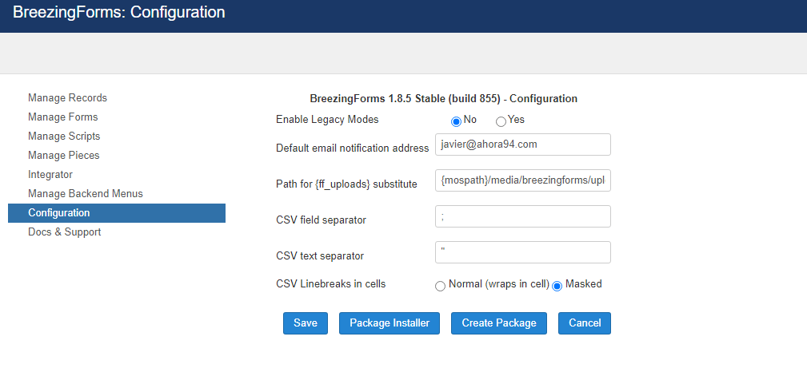Navigate to Manage Backend Menus
Viewport: 807px width, 380px height.
click(x=86, y=194)
